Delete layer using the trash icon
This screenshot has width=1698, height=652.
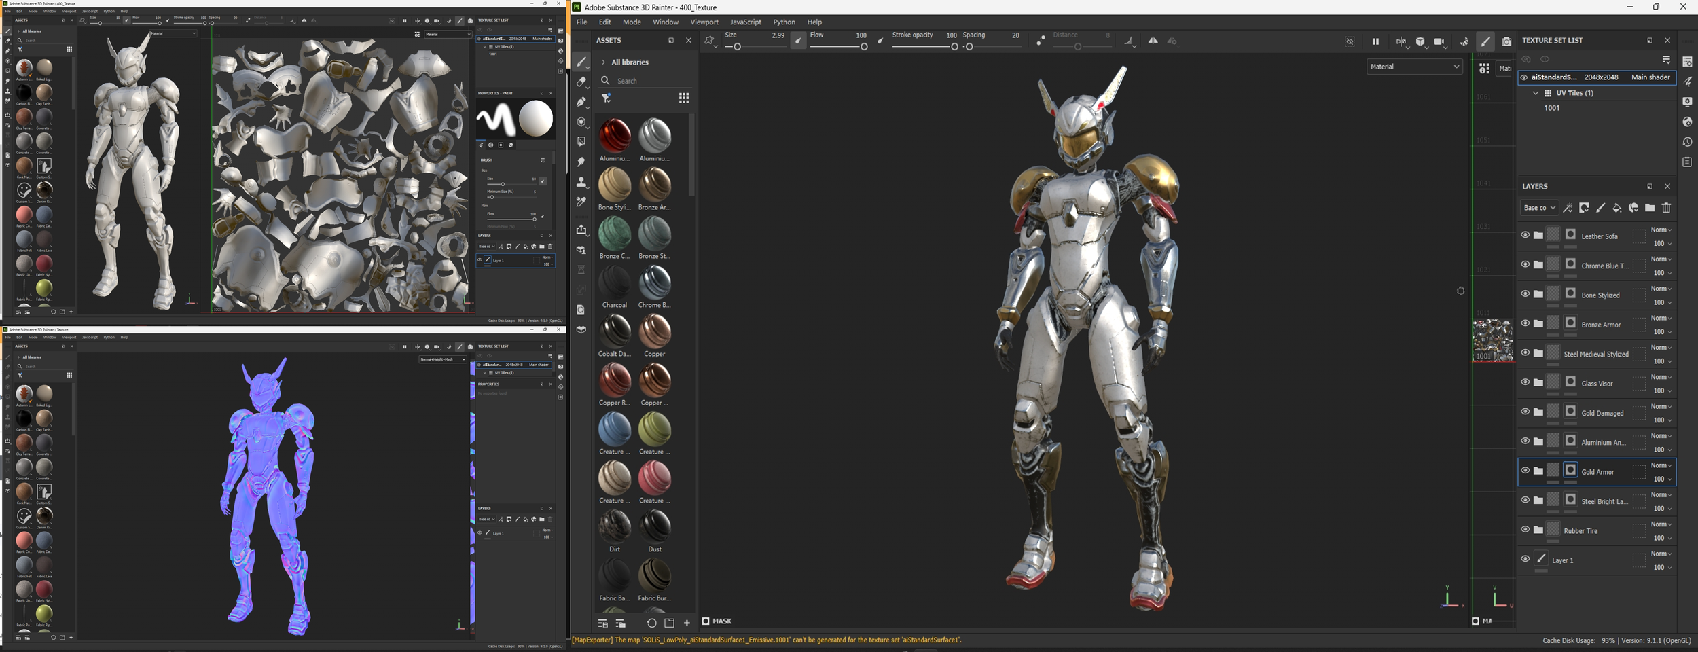click(x=1666, y=208)
